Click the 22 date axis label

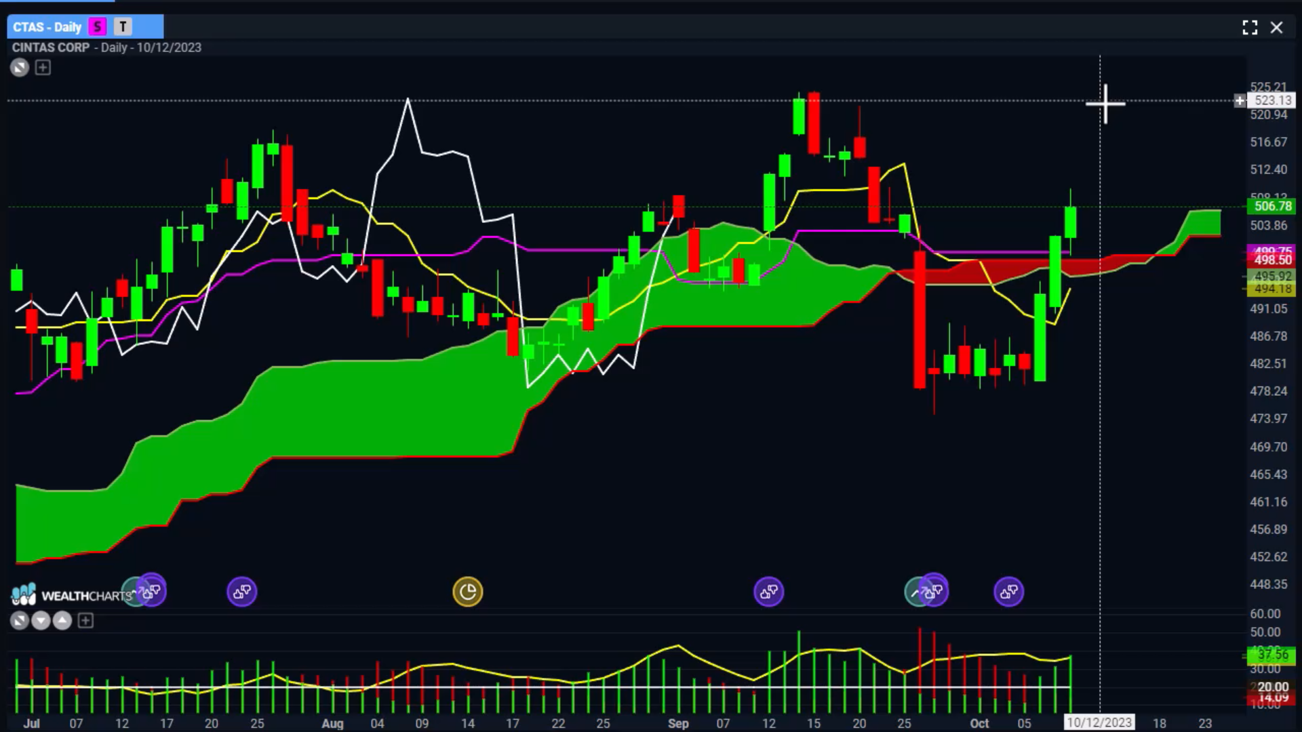click(558, 723)
